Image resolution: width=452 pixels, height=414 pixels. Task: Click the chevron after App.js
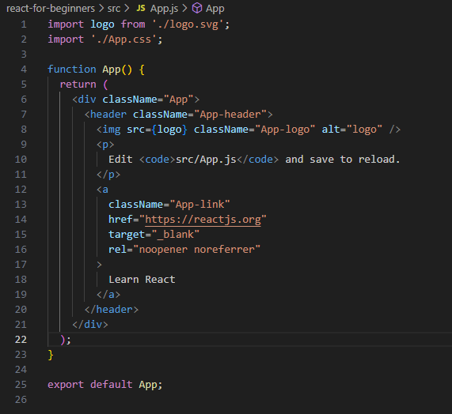(x=184, y=9)
